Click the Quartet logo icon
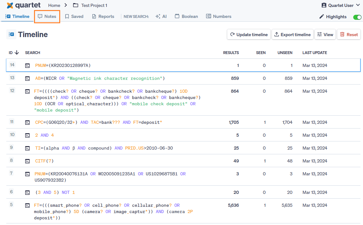363x225 pixels. (10, 5)
